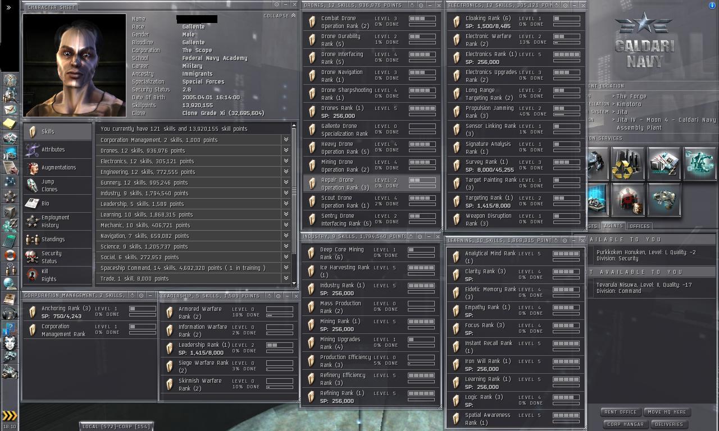The width and height of the screenshot is (719, 431).
Task: Click the Deliveries button
Action: (669, 424)
